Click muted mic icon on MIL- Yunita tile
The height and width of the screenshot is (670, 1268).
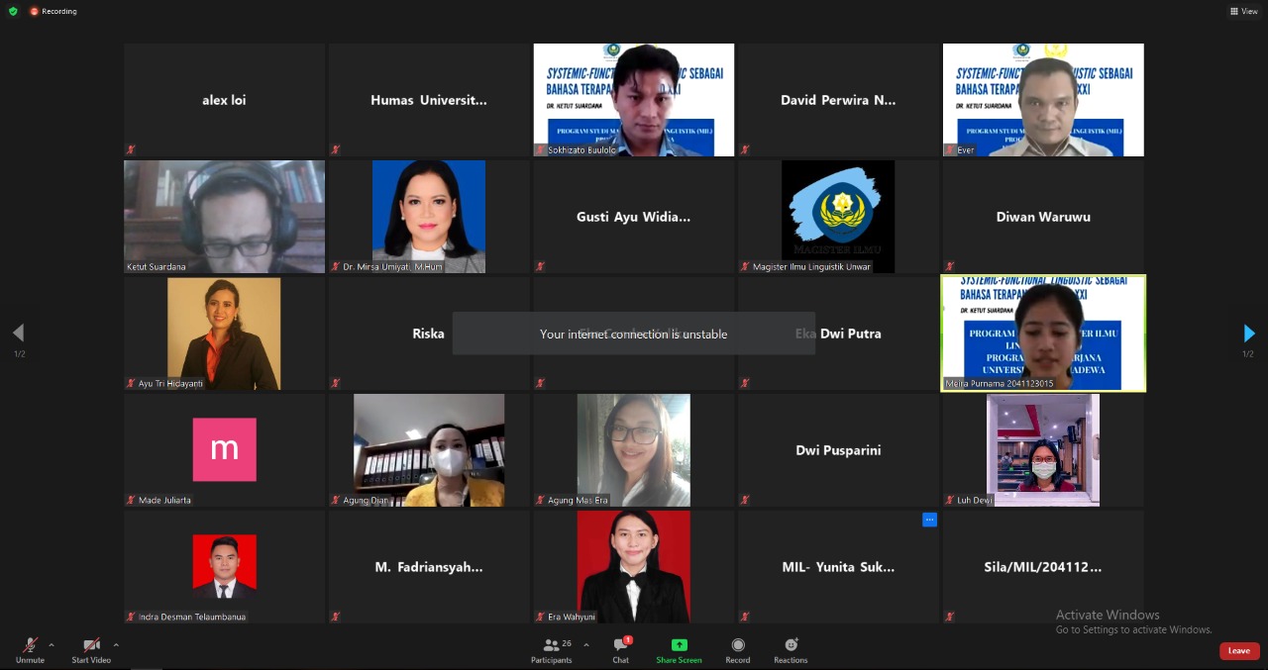point(745,617)
